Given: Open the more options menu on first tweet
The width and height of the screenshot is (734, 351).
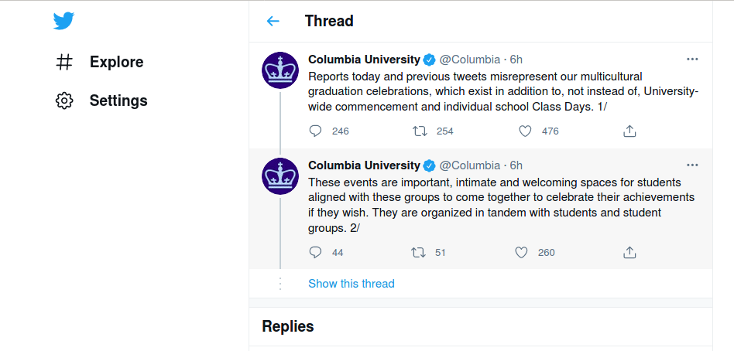Looking at the screenshot, I should 692,59.
